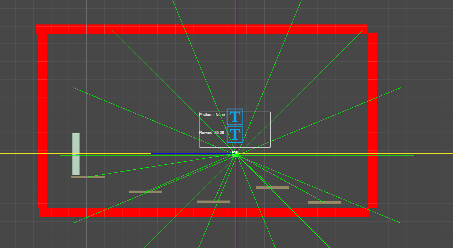Select the bottom red floor wall
The height and width of the screenshot is (248, 453).
point(204,213)
